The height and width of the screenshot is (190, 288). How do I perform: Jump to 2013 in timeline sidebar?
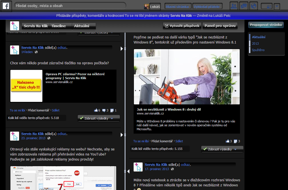(255, 44)
